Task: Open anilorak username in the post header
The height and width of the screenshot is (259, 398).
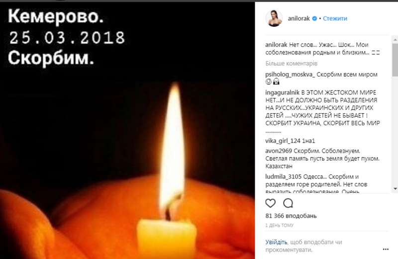Action: point(298,18)
